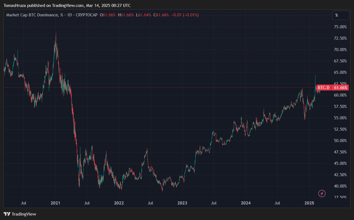Click the 40.00% price axis label
The width and height of the screenshot is (354, 220).
(x=340, y=186)
